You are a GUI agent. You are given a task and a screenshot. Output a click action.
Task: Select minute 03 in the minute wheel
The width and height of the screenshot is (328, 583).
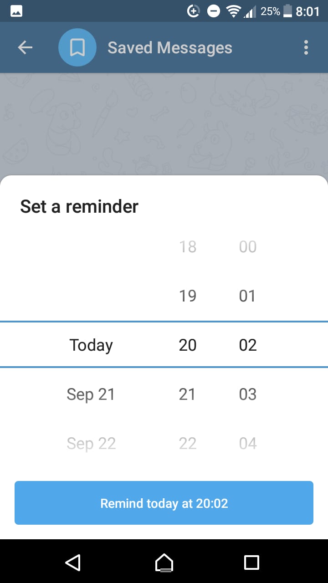point(247,394)
